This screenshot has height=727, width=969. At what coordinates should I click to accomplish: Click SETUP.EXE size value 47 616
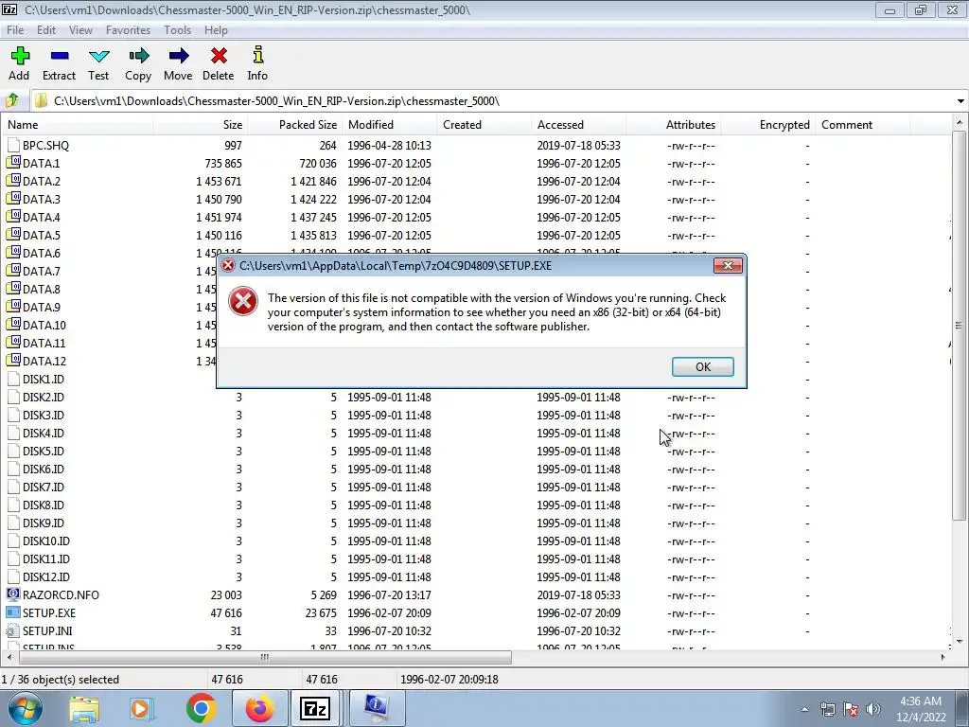coord(226,612)
